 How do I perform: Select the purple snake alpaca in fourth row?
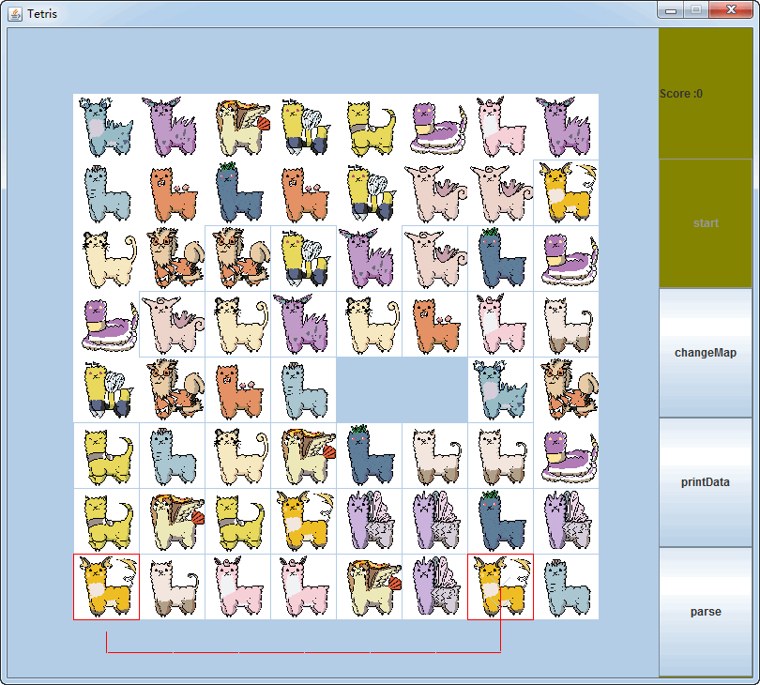106,325
